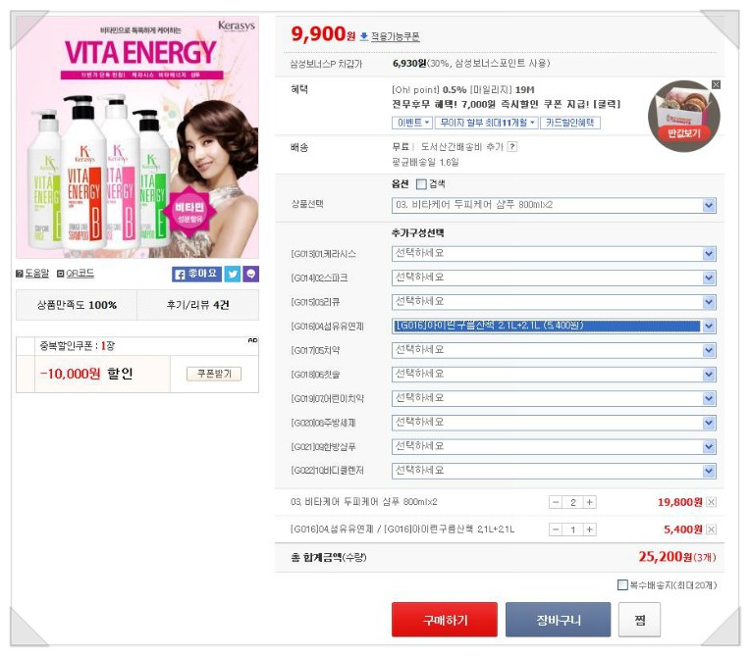
Task: Click the red 구매하기 buy button
Action: (445, 620)
